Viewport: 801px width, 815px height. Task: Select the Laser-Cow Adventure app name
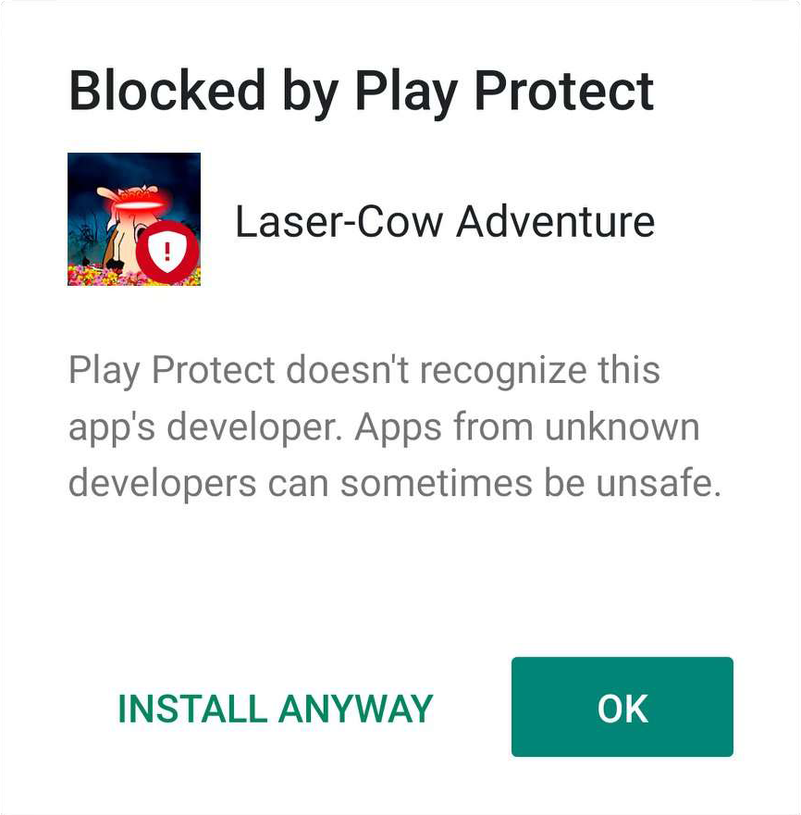(x=445, y=221)
